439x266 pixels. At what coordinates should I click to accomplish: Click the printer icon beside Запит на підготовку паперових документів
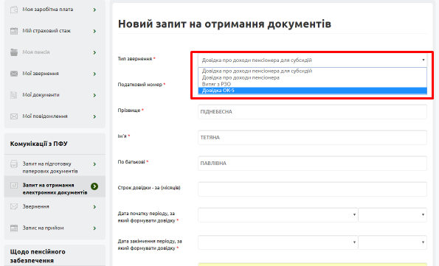[x=14, y=164]
